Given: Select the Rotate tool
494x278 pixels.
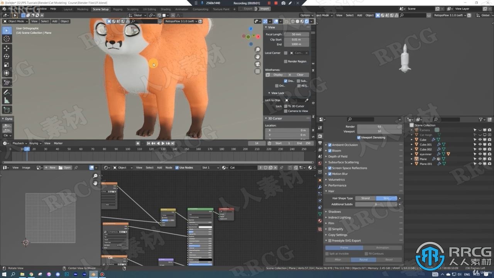Looking at the screenshot, I should pos(7,56).
